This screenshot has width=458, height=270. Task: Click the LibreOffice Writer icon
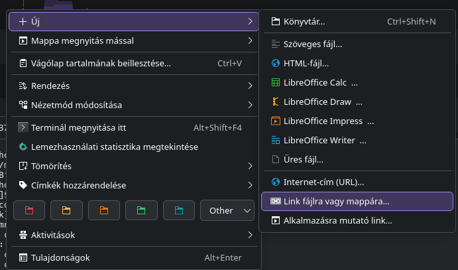coord(276,141)
